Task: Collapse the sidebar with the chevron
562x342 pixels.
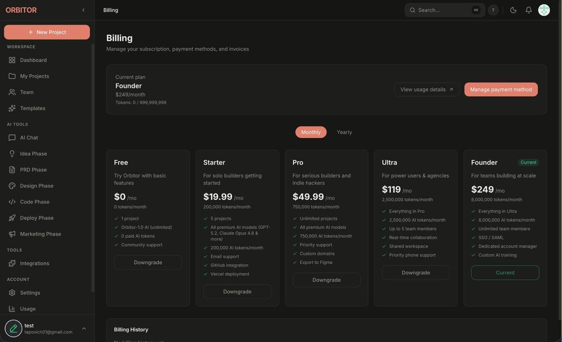Action: point(83,10)
